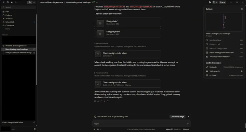Click the document icon beside coreystruzan.com website design

point(34,53)
